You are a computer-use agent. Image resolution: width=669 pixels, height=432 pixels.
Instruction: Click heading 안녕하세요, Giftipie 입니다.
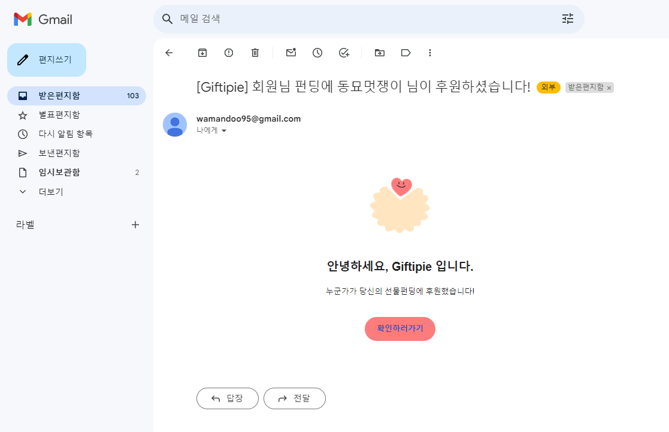click(x=399, y=267)
